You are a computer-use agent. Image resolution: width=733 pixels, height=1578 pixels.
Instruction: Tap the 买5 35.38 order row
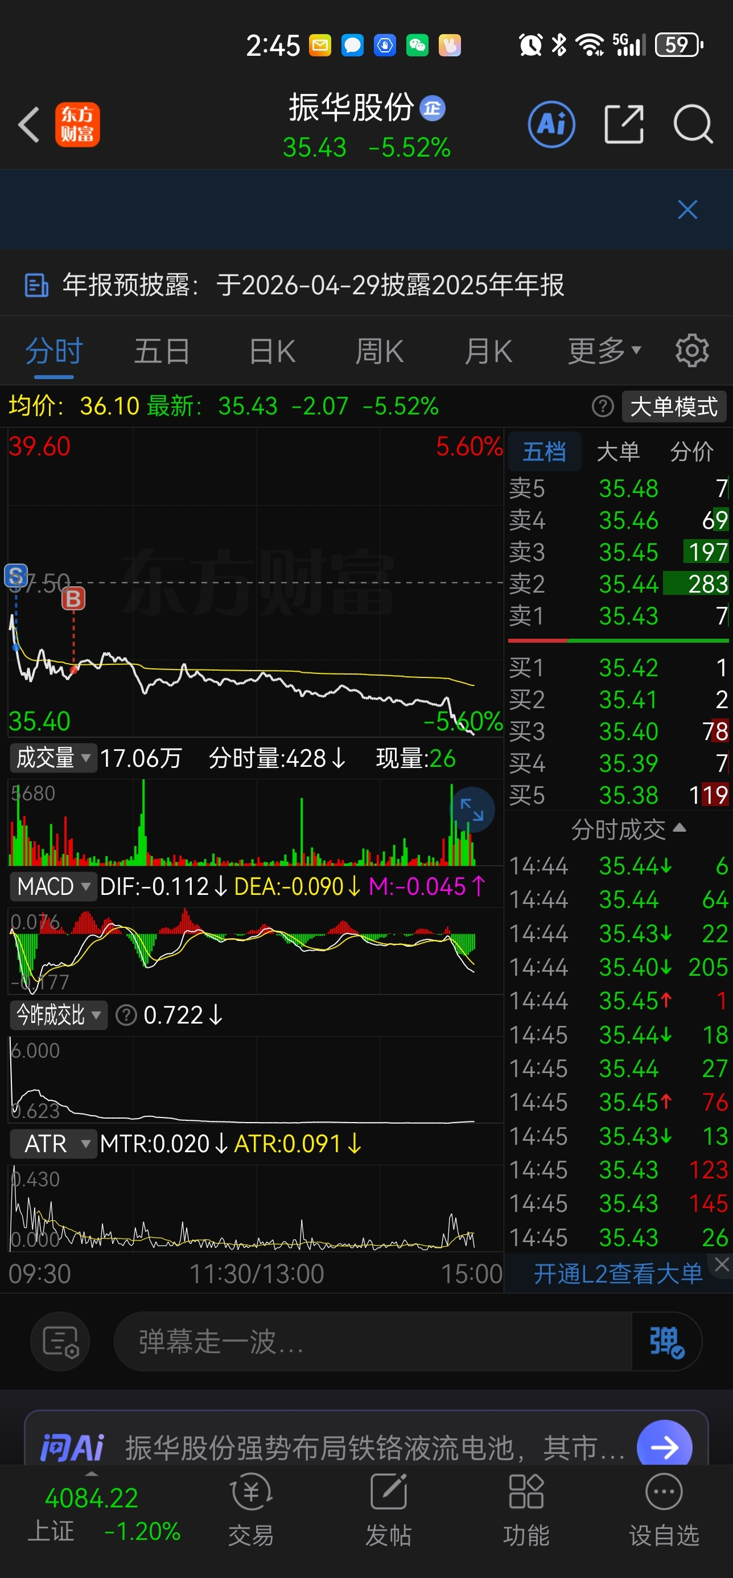pos(619,795)
